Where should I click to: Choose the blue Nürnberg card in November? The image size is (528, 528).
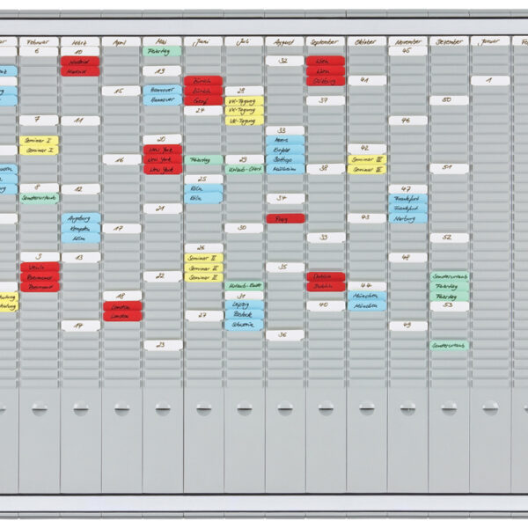point(407,217)
